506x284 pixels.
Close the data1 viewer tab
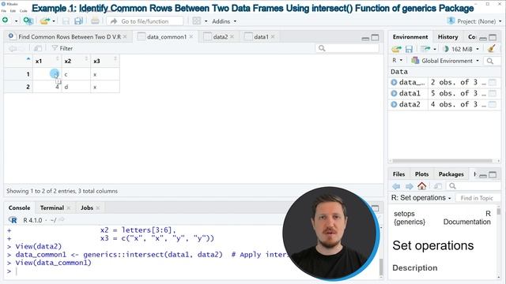tap(273, 37)
